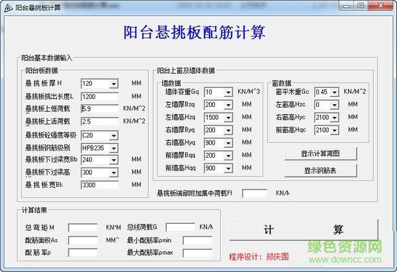Click the 配筋率ρ result field

(x=83, y=253)
